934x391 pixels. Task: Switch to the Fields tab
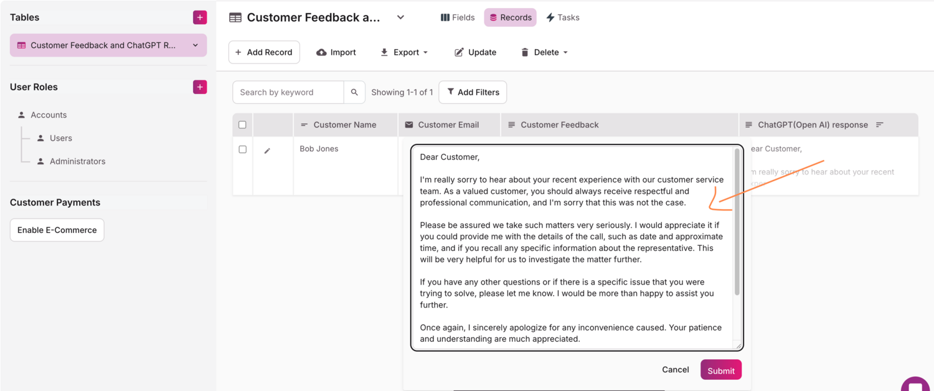point(458,17)
